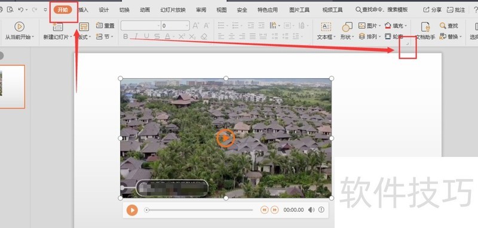Toggle subscript X₂
Screen dimensions: 478x228
pos(192,37)
